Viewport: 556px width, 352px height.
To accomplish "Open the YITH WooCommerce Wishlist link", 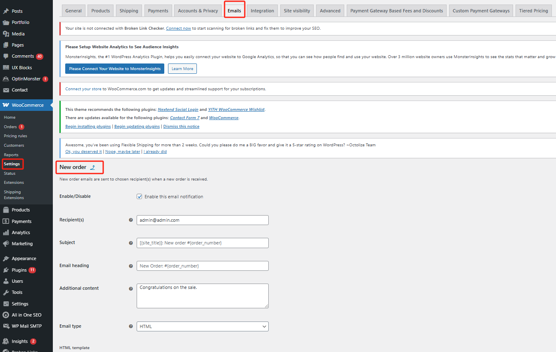I will 237,110.
